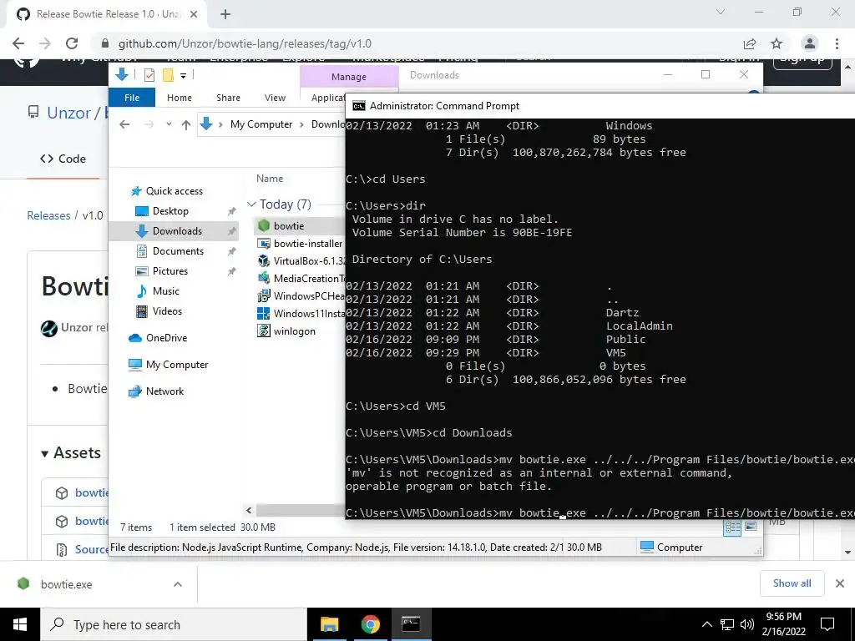The image size is (855, 641).
Task: Click My Computer in the breadcrumb path
Action: (x=261, y=124)
